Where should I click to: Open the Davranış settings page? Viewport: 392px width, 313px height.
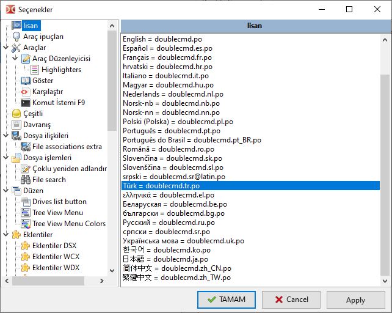pyautogui.click(x=37, y=125)
